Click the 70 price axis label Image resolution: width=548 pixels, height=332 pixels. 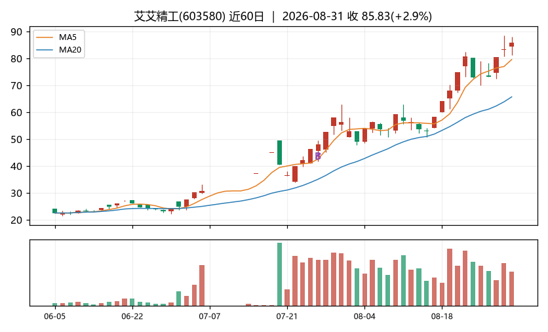coord(16,86)
